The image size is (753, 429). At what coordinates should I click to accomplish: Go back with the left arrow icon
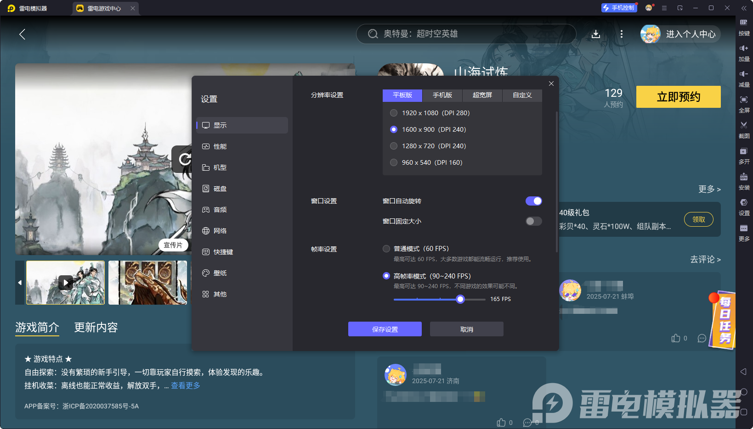(x=22, y=34)
